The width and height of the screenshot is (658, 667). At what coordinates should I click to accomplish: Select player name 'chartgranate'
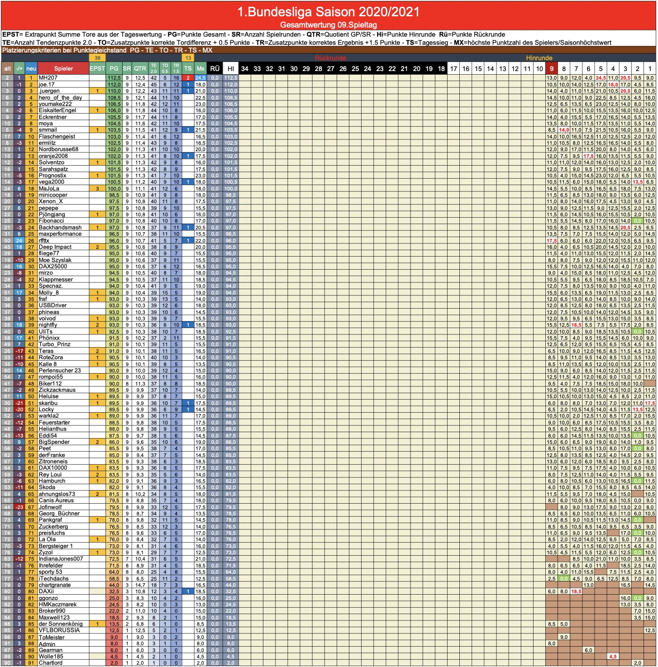(55, 585)
